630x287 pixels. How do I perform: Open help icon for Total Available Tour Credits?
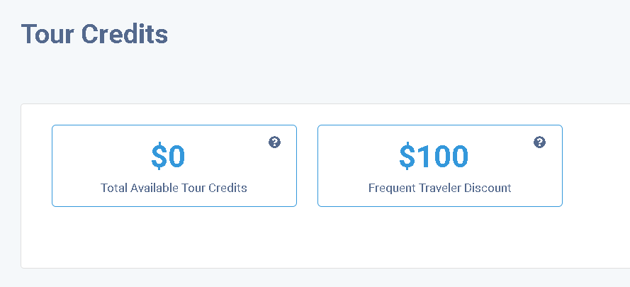(274, 142)
